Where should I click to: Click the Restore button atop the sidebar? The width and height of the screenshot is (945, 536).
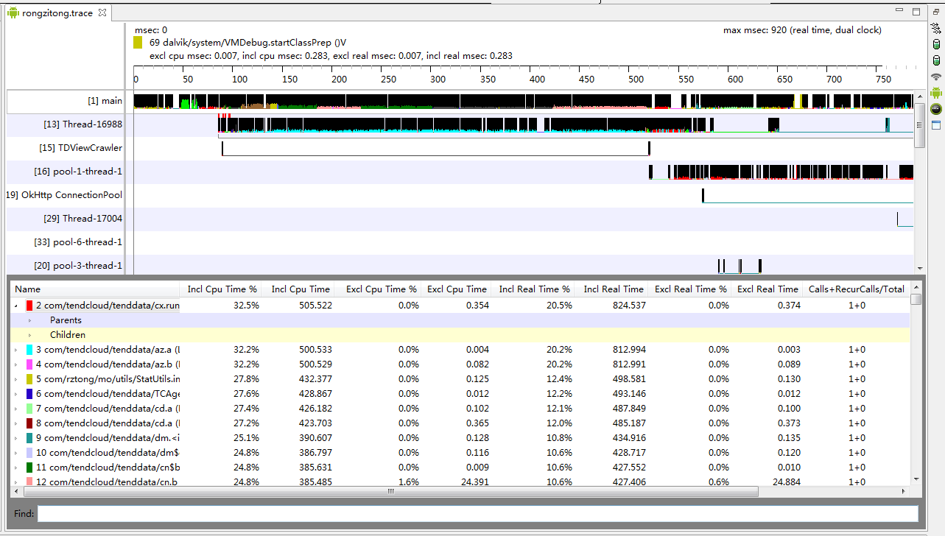936,12
